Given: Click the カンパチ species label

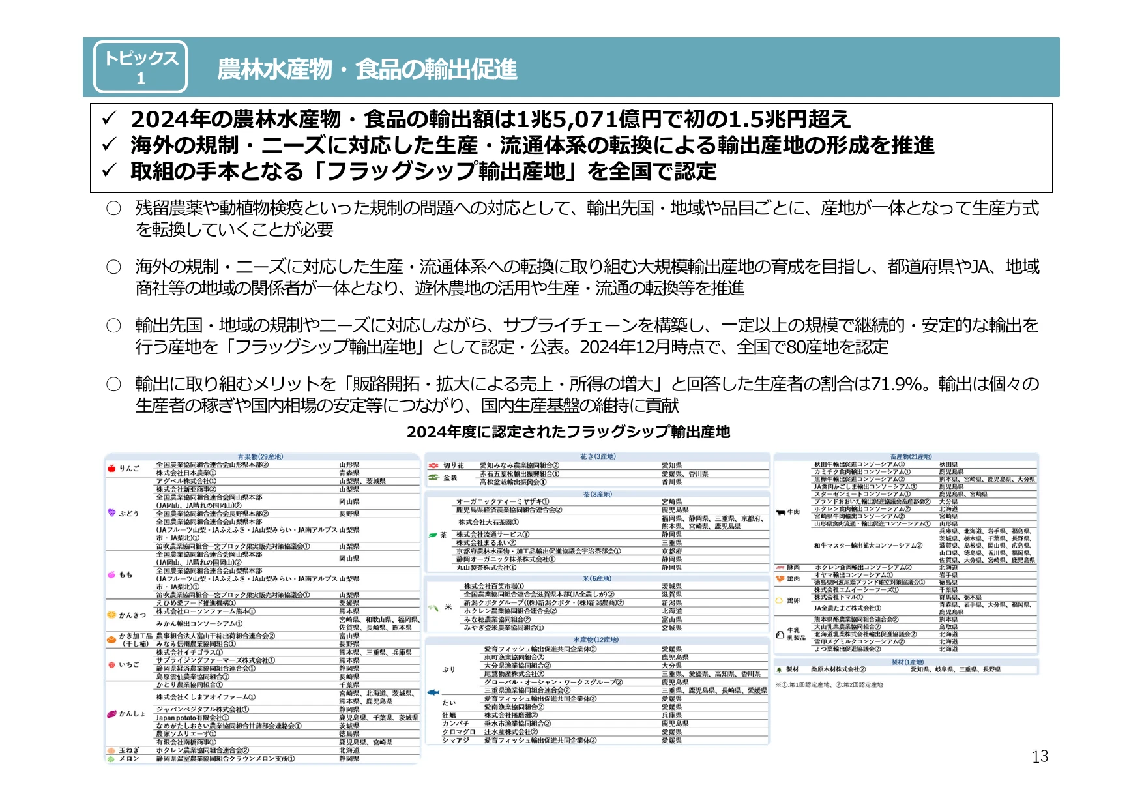Looking at the screenshot, I should point(456,724).
